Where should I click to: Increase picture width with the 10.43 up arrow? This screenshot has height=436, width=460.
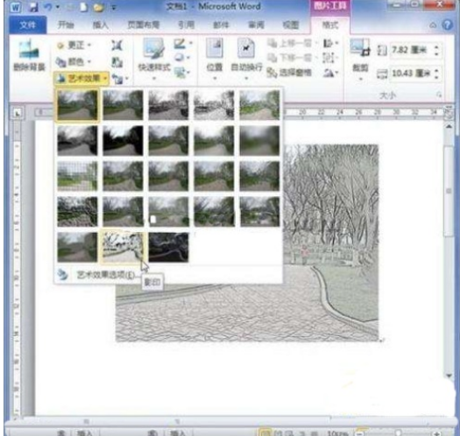(x=436, y=71)
